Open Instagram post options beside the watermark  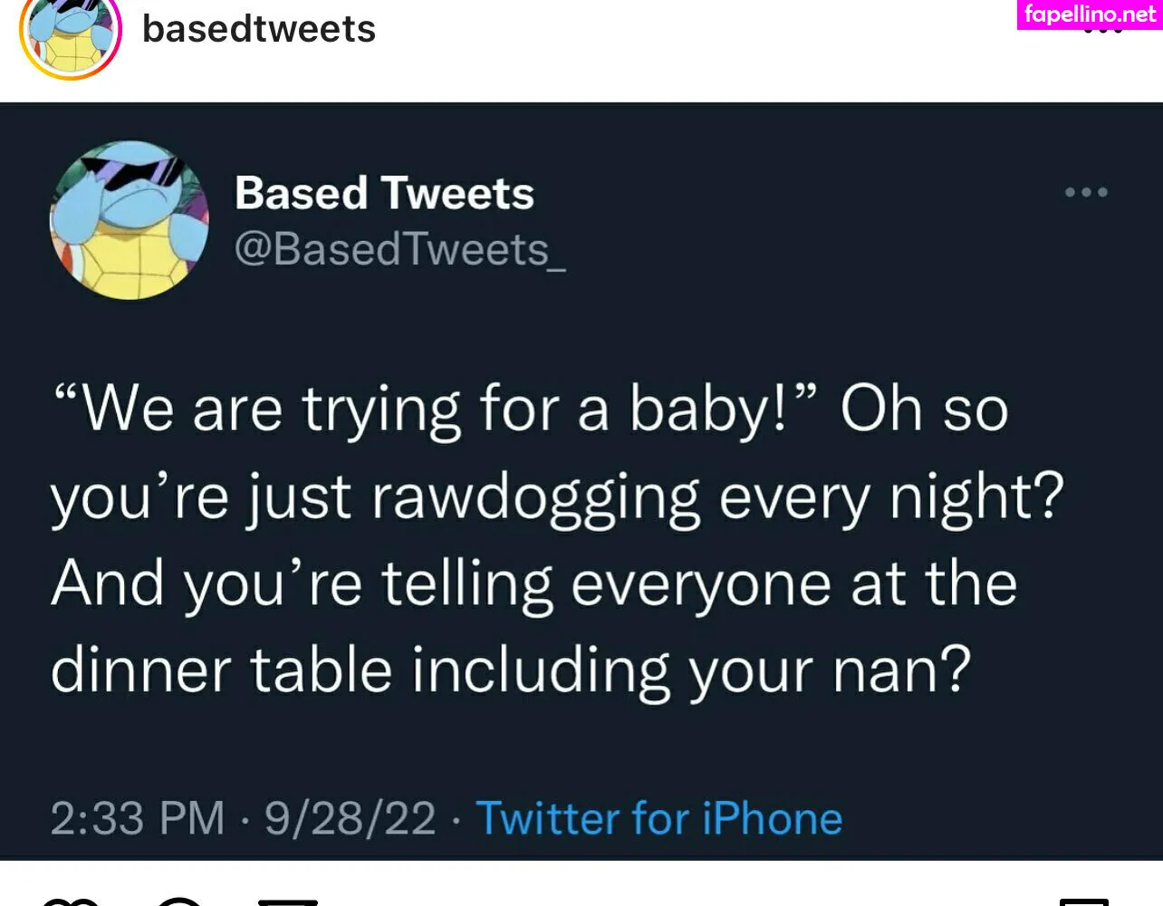[x=1102, y=32]
